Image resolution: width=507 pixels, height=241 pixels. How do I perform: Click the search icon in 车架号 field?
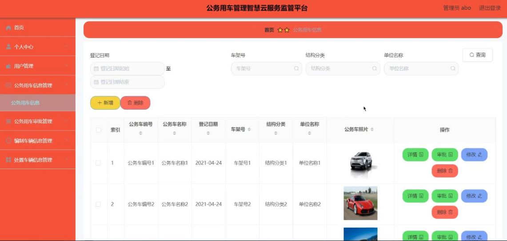(296, 68)
